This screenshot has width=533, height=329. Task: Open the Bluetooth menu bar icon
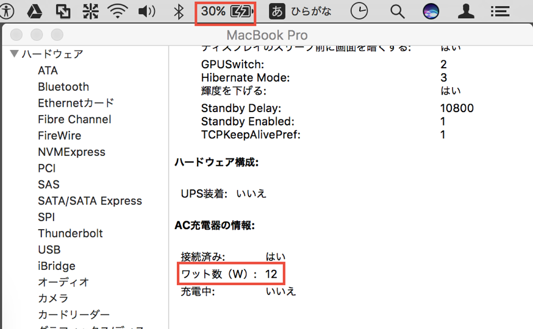[x=179, y=11]
